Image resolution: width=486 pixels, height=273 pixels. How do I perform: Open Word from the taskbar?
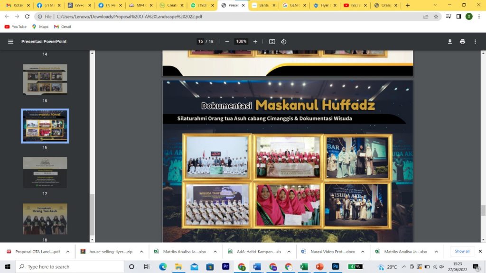(x=257, y=266)
